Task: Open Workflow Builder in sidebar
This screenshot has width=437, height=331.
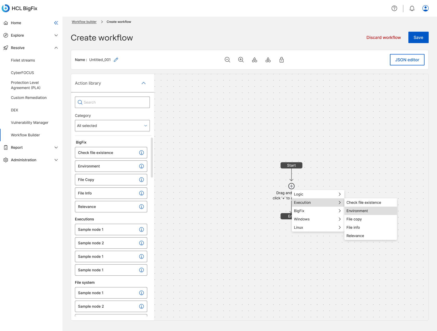Action: click(25, 135)
